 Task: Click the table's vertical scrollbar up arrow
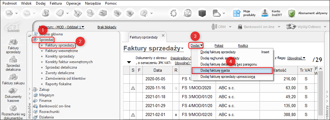[320, 69]
